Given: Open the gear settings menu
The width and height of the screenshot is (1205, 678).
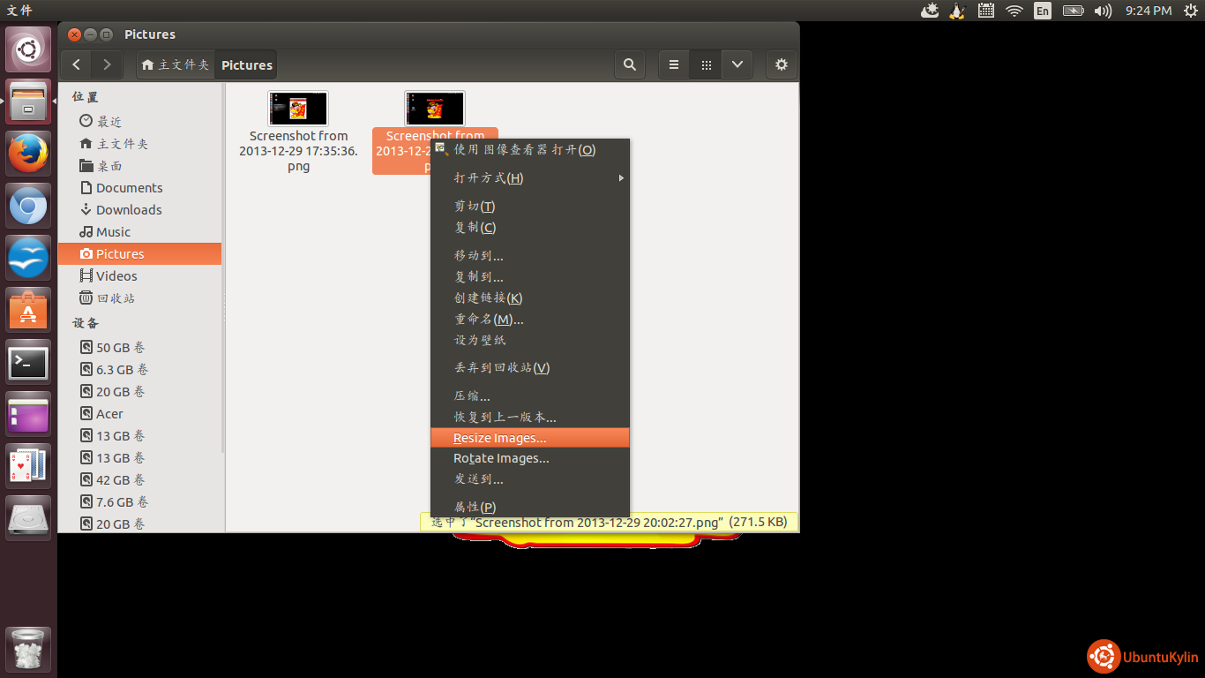Looking at the screenshot, I should coord(781,64).
